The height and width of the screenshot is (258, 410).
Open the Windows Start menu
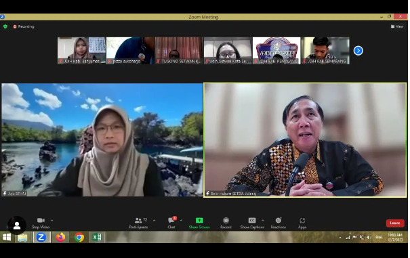pyautogui.click(x=7, y=237)
